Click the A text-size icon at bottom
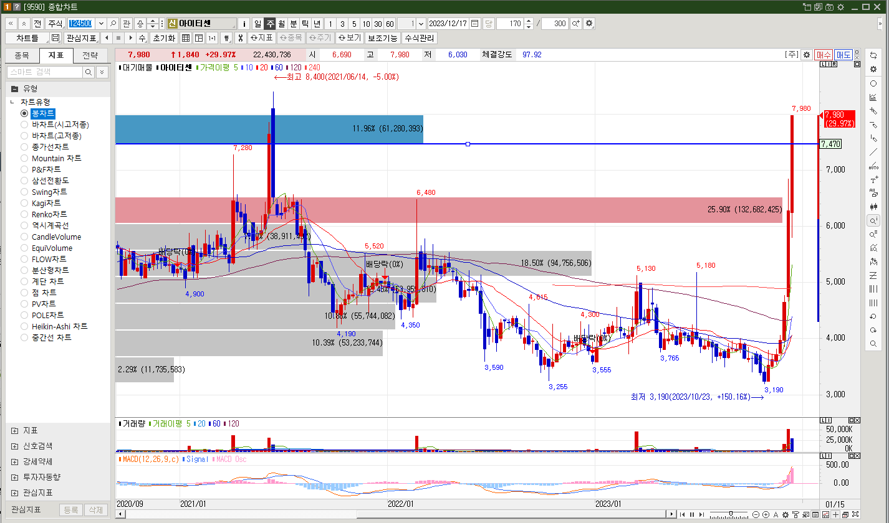The width and height of the screenshot is (889, 523). click(776, 514)
